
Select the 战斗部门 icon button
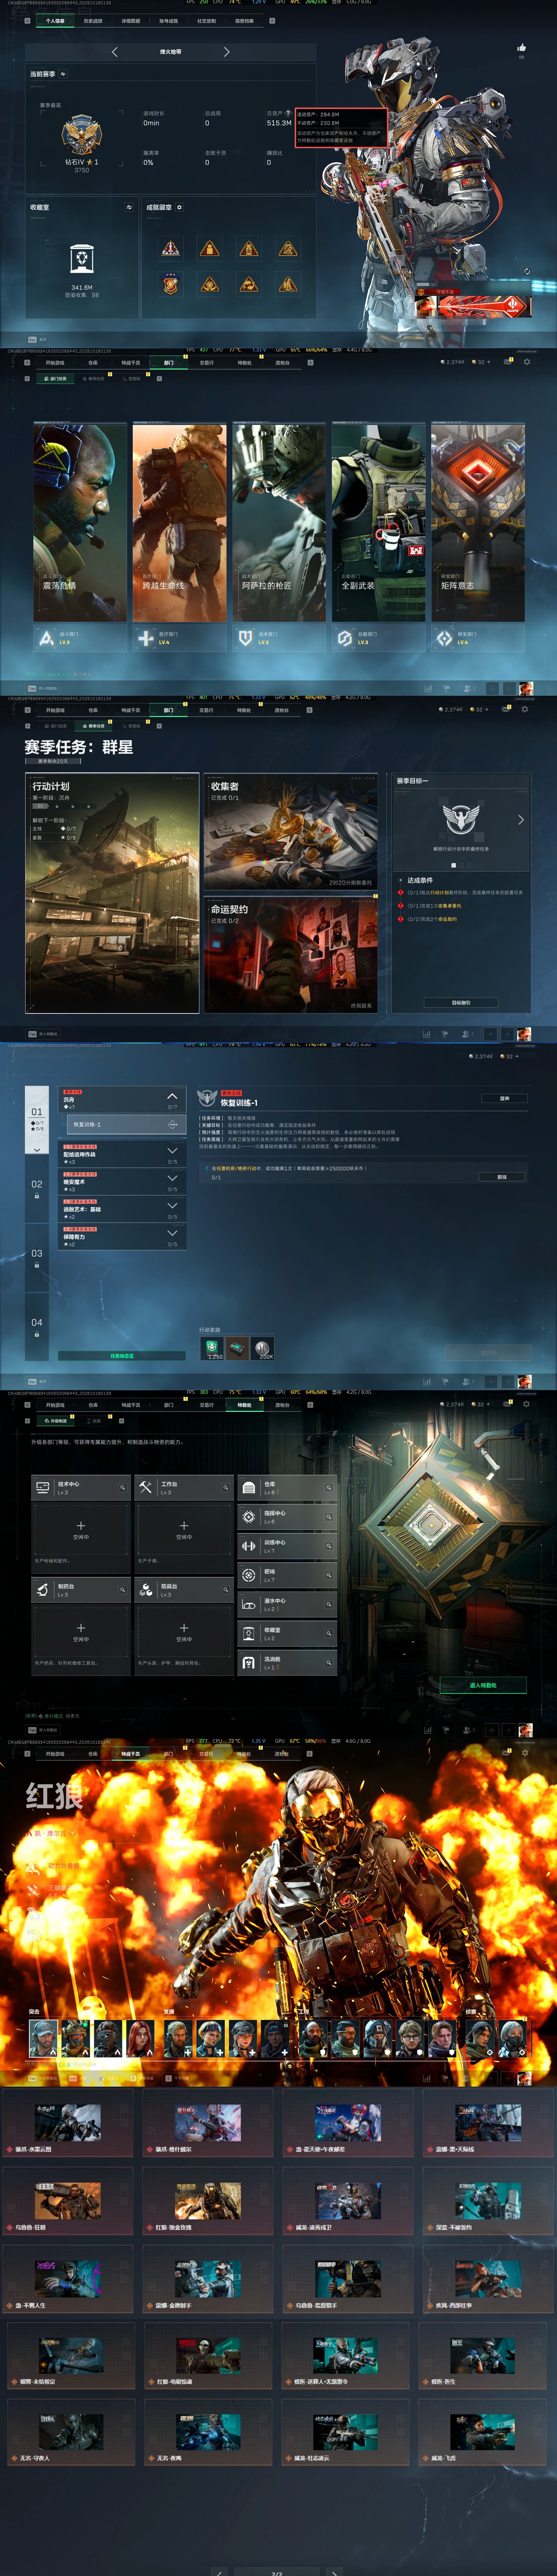(x=46, y=638)
